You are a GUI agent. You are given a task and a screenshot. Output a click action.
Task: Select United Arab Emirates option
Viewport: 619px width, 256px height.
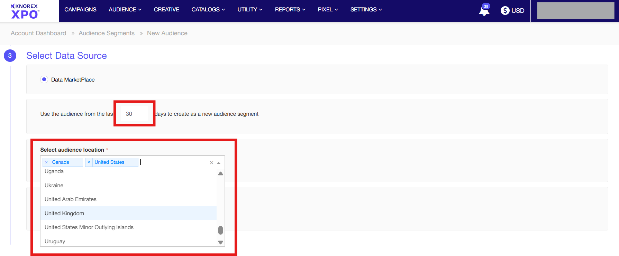click(128, 199)
